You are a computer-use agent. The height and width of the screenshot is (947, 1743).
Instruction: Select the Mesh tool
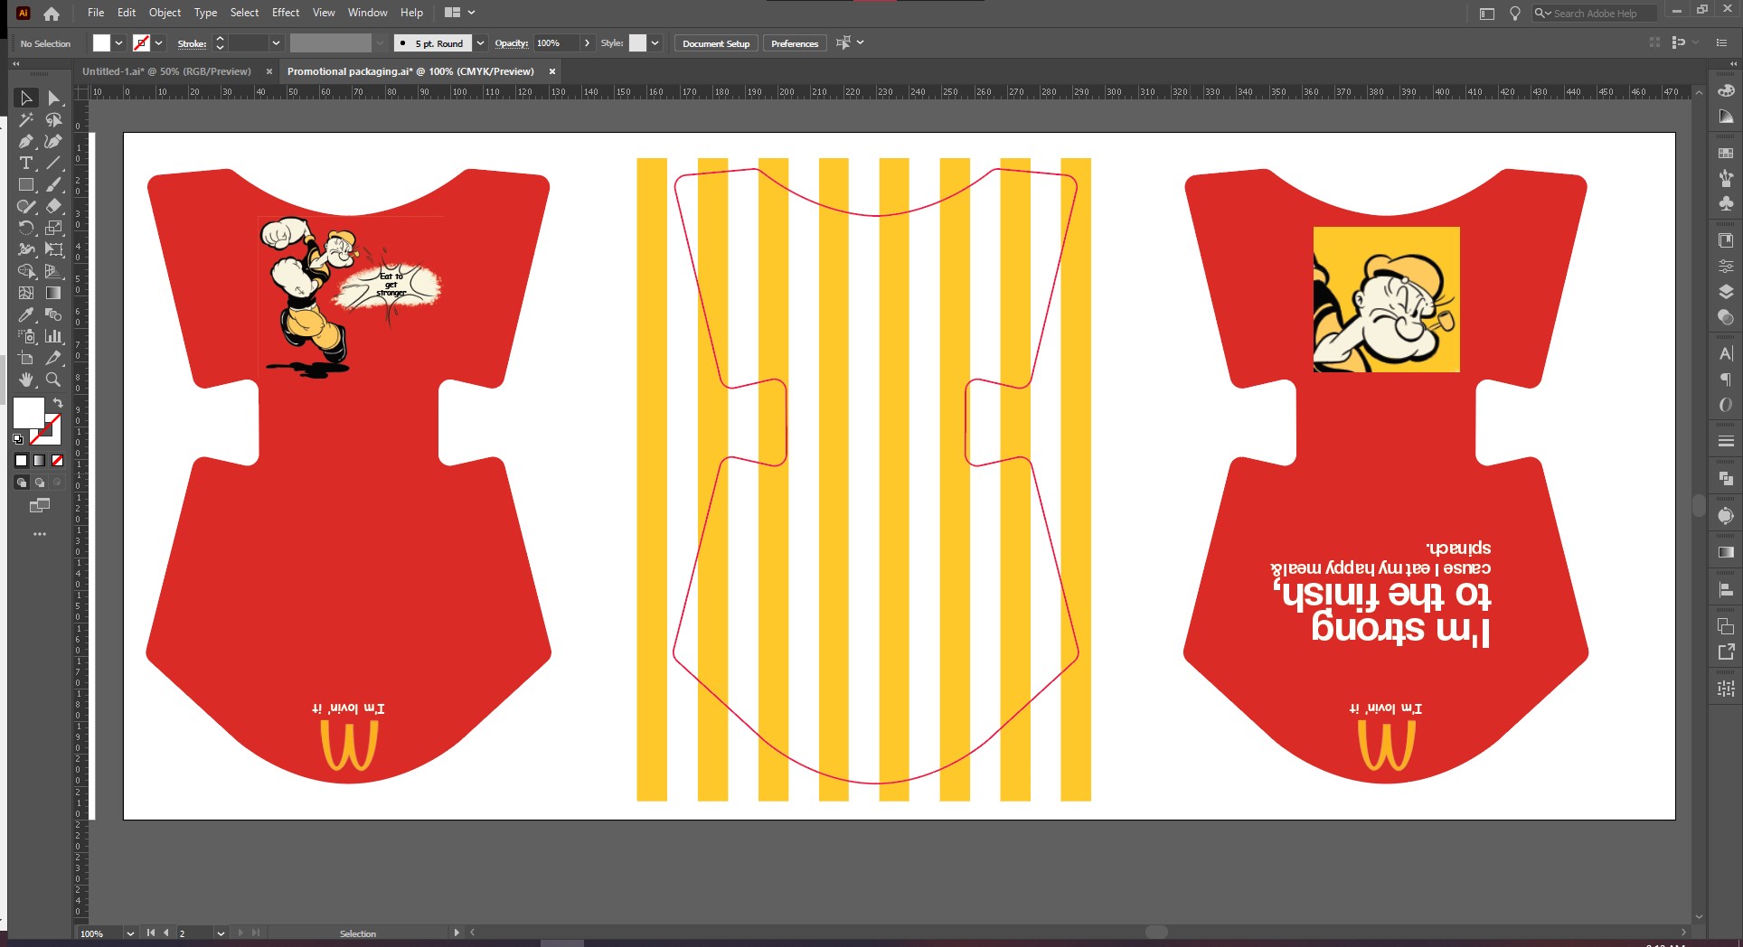(x=25, y=293)
